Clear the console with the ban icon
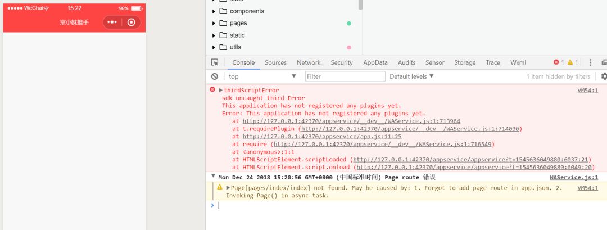Image resolution: width=607 pixels, height=230 pixels. point(215,76)
